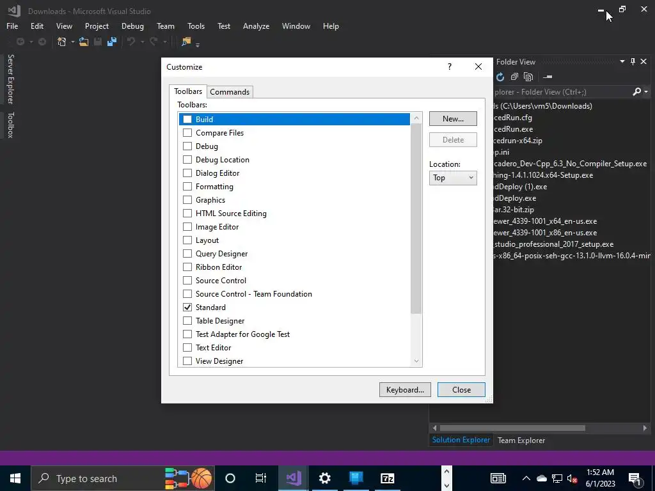Enable the Build toolbar checkbox
The image size is (655, 491).
point(187,120)
